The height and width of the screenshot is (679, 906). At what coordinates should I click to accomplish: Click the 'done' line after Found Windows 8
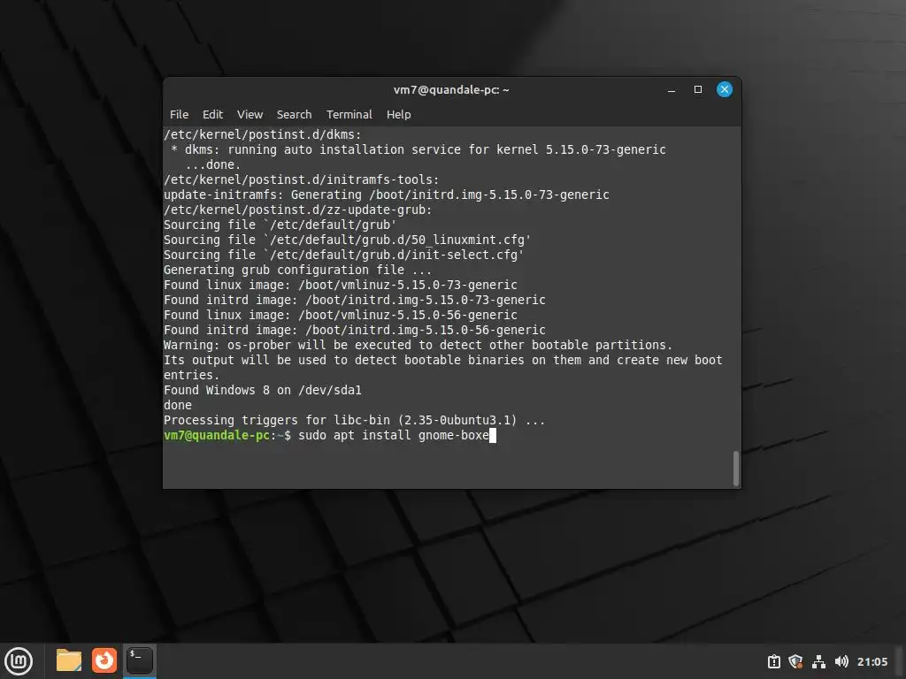[177, 405]
